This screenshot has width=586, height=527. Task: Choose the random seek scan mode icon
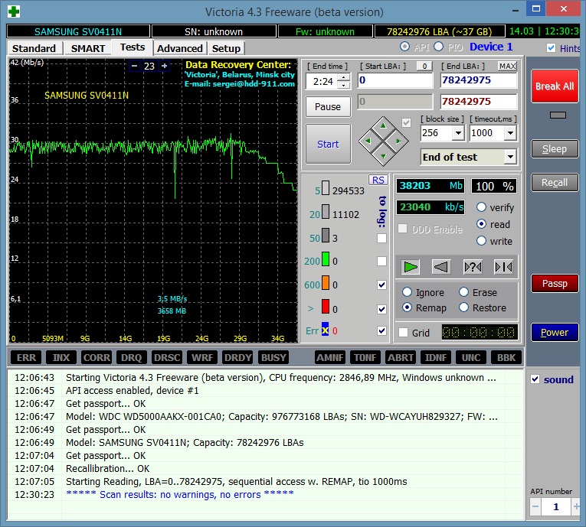point(473,266)
